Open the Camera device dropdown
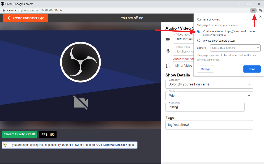This screenshot has width=264, height=164. (x=235, y=48)
